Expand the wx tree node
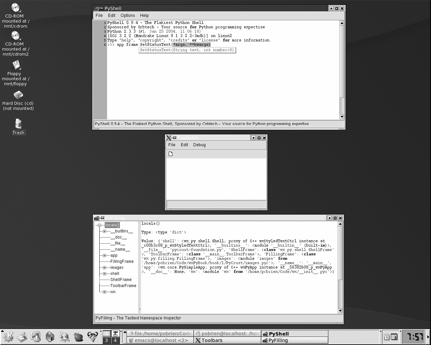 [x=104, y=292]
